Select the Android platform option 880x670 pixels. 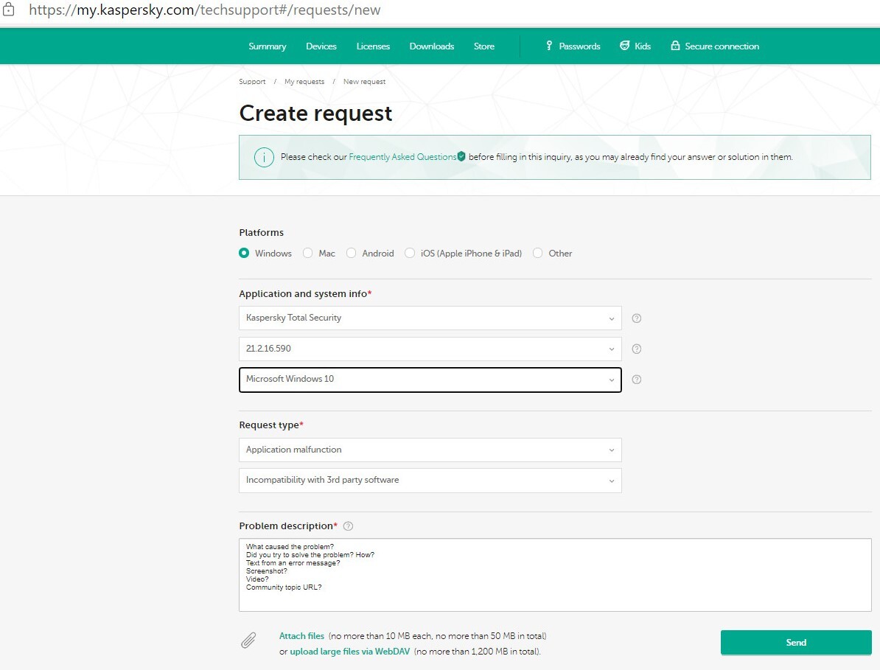352,253
